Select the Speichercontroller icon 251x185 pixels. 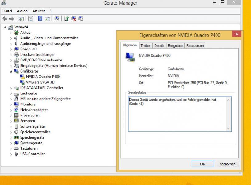point(16,132)
